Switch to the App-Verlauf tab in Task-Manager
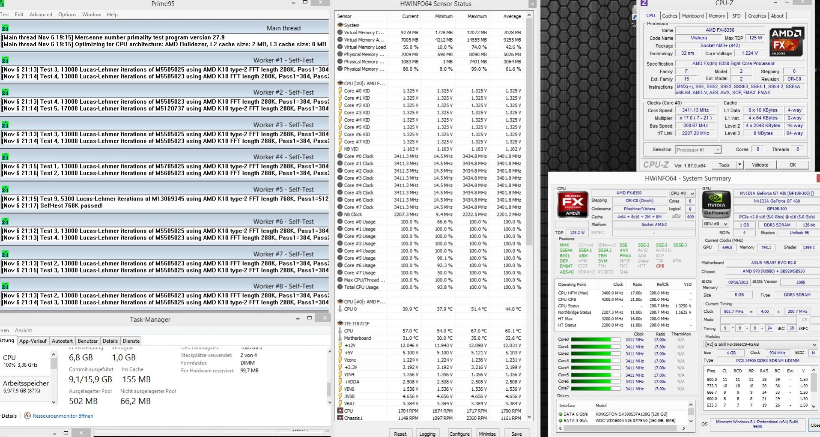This screenshot has width=820, height=437. pos(33,341)
